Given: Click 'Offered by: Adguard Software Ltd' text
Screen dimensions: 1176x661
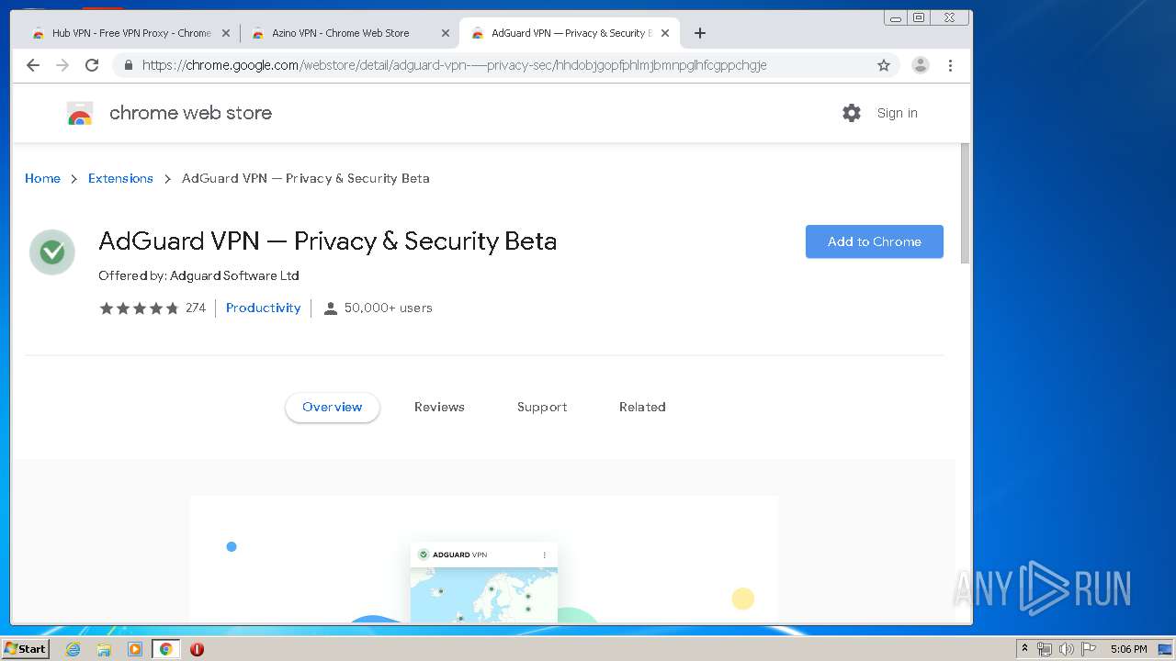Looking at the screenshot, I should [x=198, y=275].
